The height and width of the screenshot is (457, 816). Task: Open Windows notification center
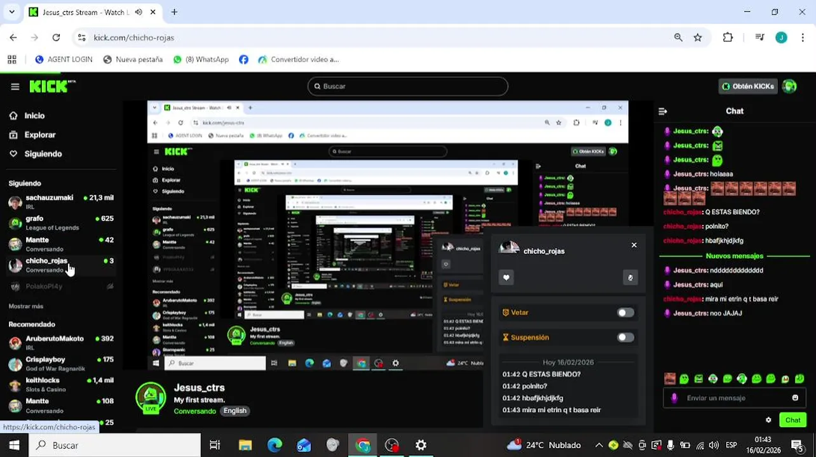(797, 445)
